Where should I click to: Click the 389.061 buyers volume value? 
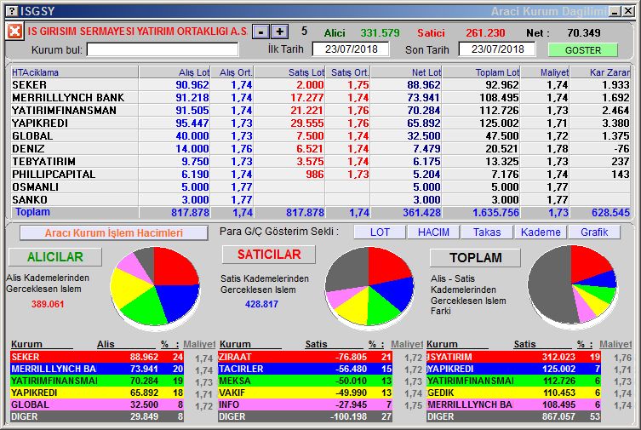click(48, 304)
